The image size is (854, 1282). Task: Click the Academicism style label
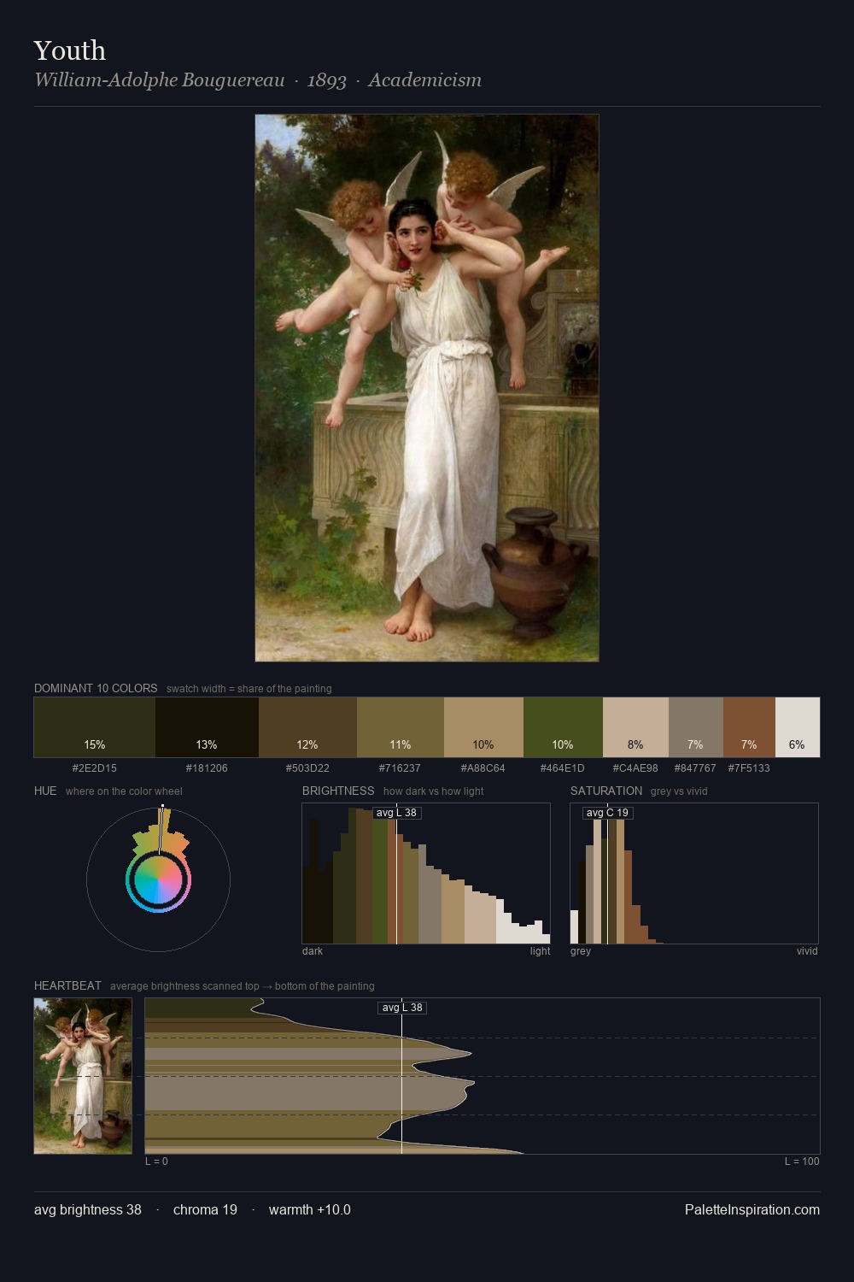pyautogui.click(x=424, y=80)
